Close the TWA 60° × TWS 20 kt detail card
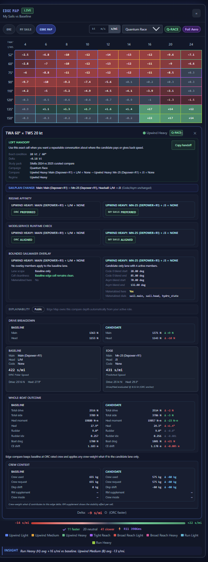 (195, 133)
